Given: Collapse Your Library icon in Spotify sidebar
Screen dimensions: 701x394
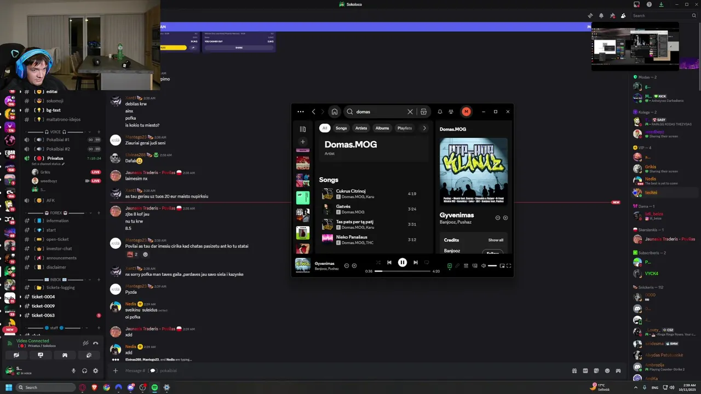Looking at the screenshot, I should click(x=303, y=129).
